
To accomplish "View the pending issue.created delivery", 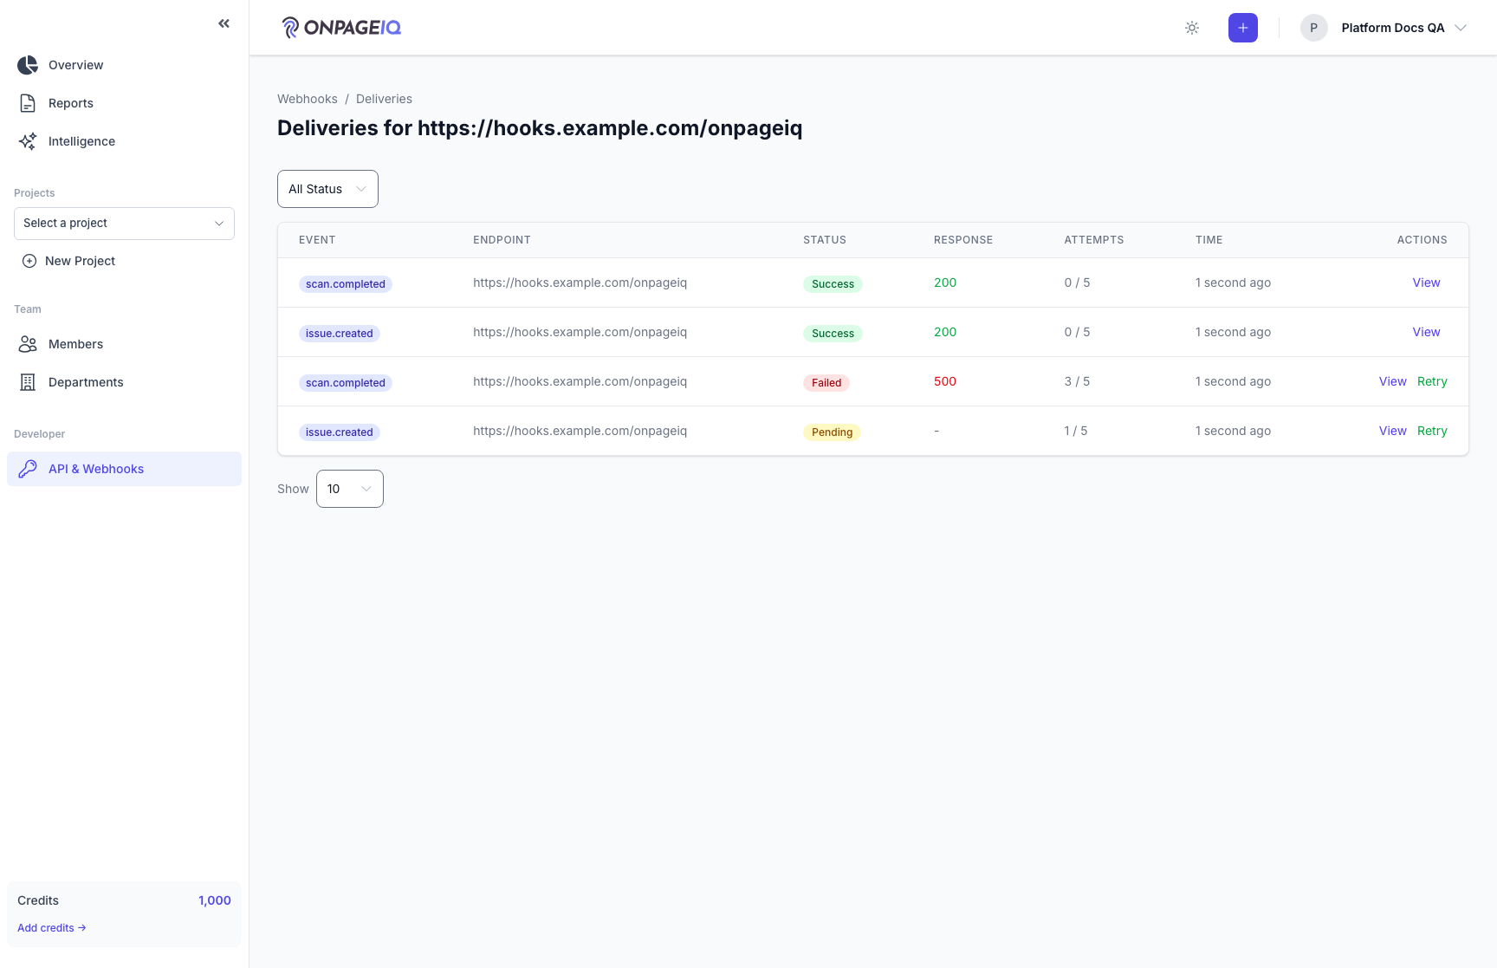I will tap(1393, 431).
